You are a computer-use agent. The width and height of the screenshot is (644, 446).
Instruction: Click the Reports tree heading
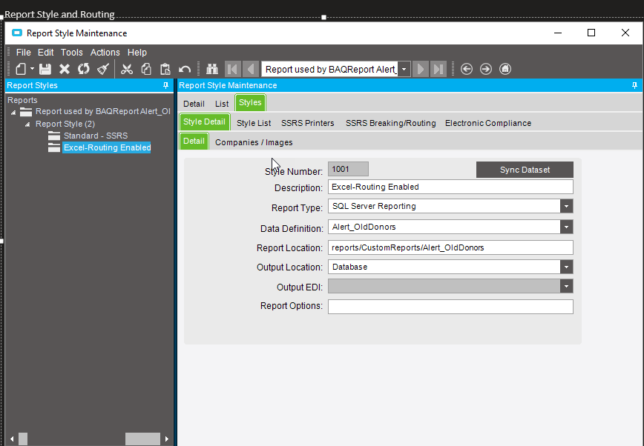pyautogui.click(x=22, y=100)
